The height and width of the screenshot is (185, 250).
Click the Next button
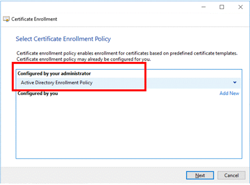[200, 175]
